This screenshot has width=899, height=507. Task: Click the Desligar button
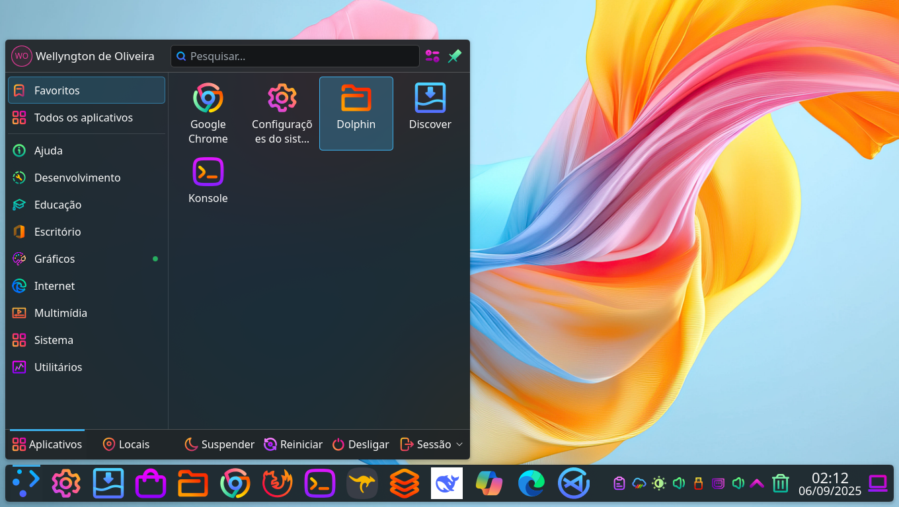(360, 444)
